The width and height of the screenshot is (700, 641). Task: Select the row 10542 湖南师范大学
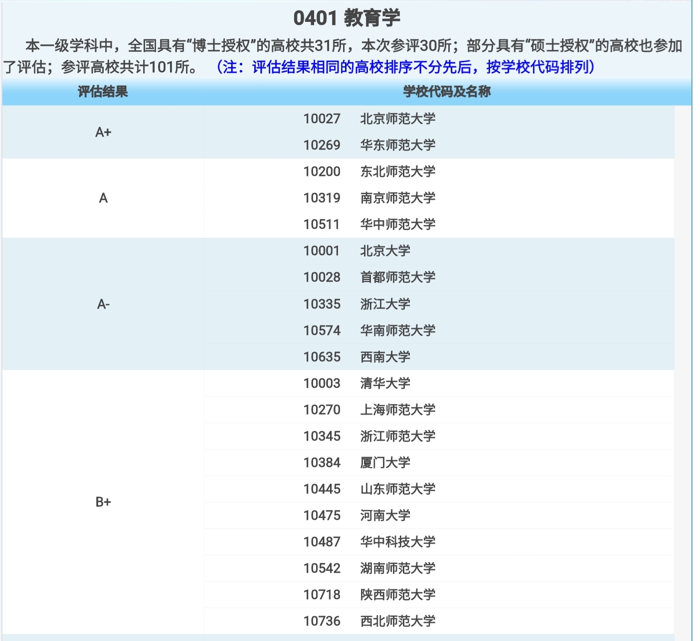(439, 568)
